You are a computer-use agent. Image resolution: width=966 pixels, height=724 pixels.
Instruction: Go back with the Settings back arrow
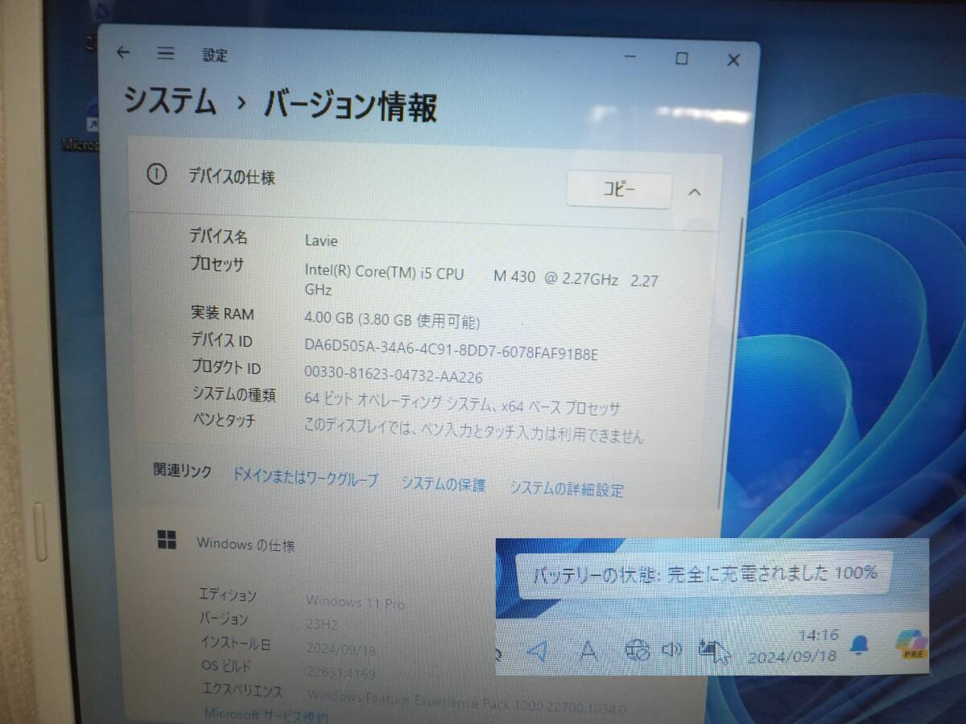tap(122, 53)
